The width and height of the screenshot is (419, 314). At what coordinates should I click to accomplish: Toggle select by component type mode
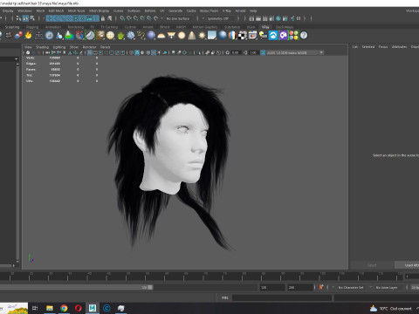[32, 18]
